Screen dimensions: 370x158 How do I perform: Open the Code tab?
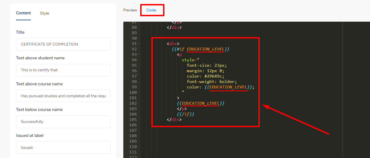pyautogui.click(x=151, y=10)
